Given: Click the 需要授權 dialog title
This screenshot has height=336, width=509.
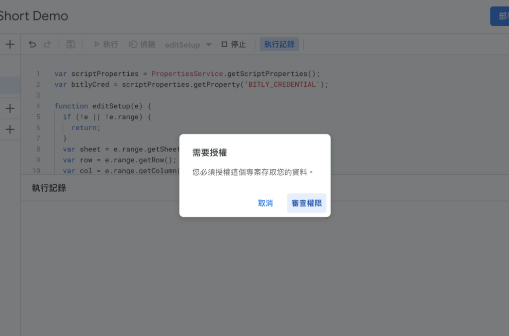Looking at the screenshot, I should 209,152.
